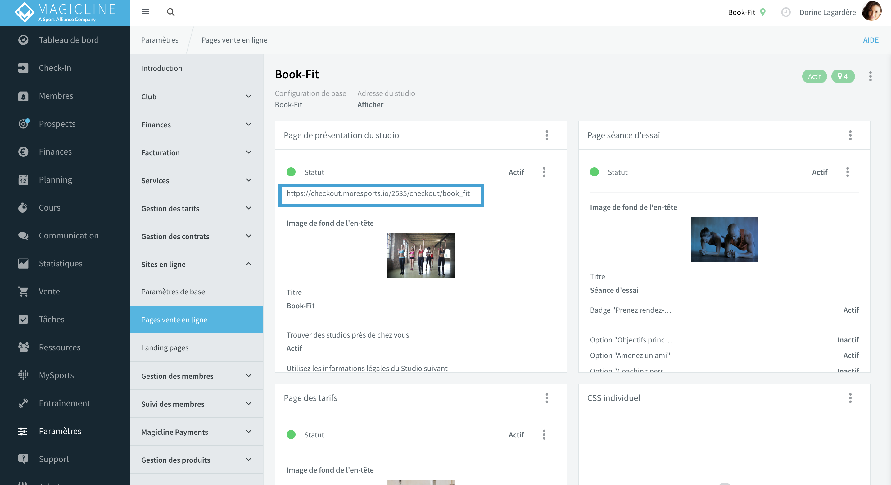This screenshot has height=485, width=891.
Task: Click the Cours stopwatch icon
Action: [x=23, y=207]
